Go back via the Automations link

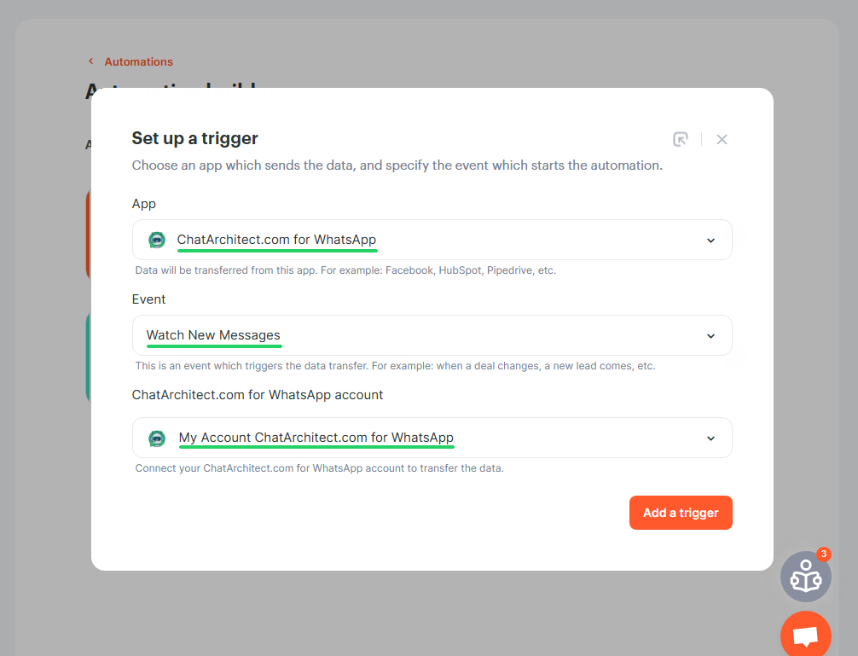tap(138, 61)
